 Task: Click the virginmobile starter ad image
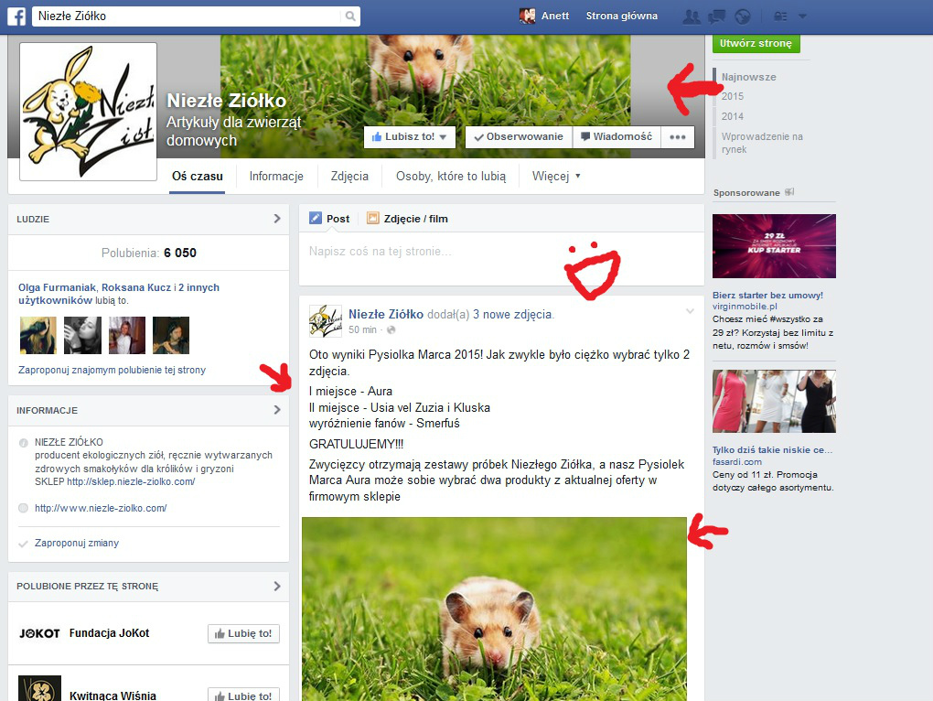click(x=774, y=246)
